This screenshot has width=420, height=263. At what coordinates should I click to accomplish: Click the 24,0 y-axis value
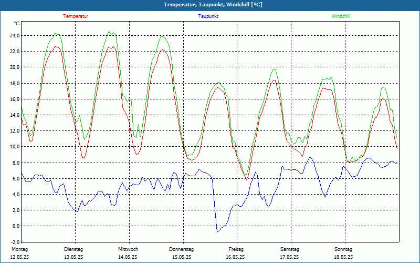pyautogui.click(x=15, y=35)
